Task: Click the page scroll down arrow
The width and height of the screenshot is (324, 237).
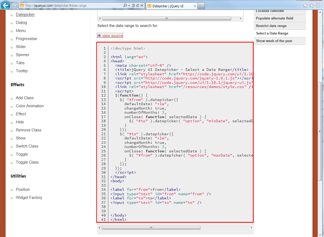Action: coord(320,235)
